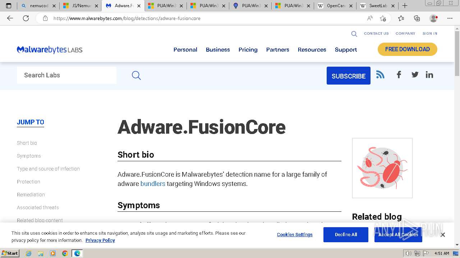Click the Search Labs magnifier icon
The width and height of the screenshot is (460, 258).
[x=136, y=75]
